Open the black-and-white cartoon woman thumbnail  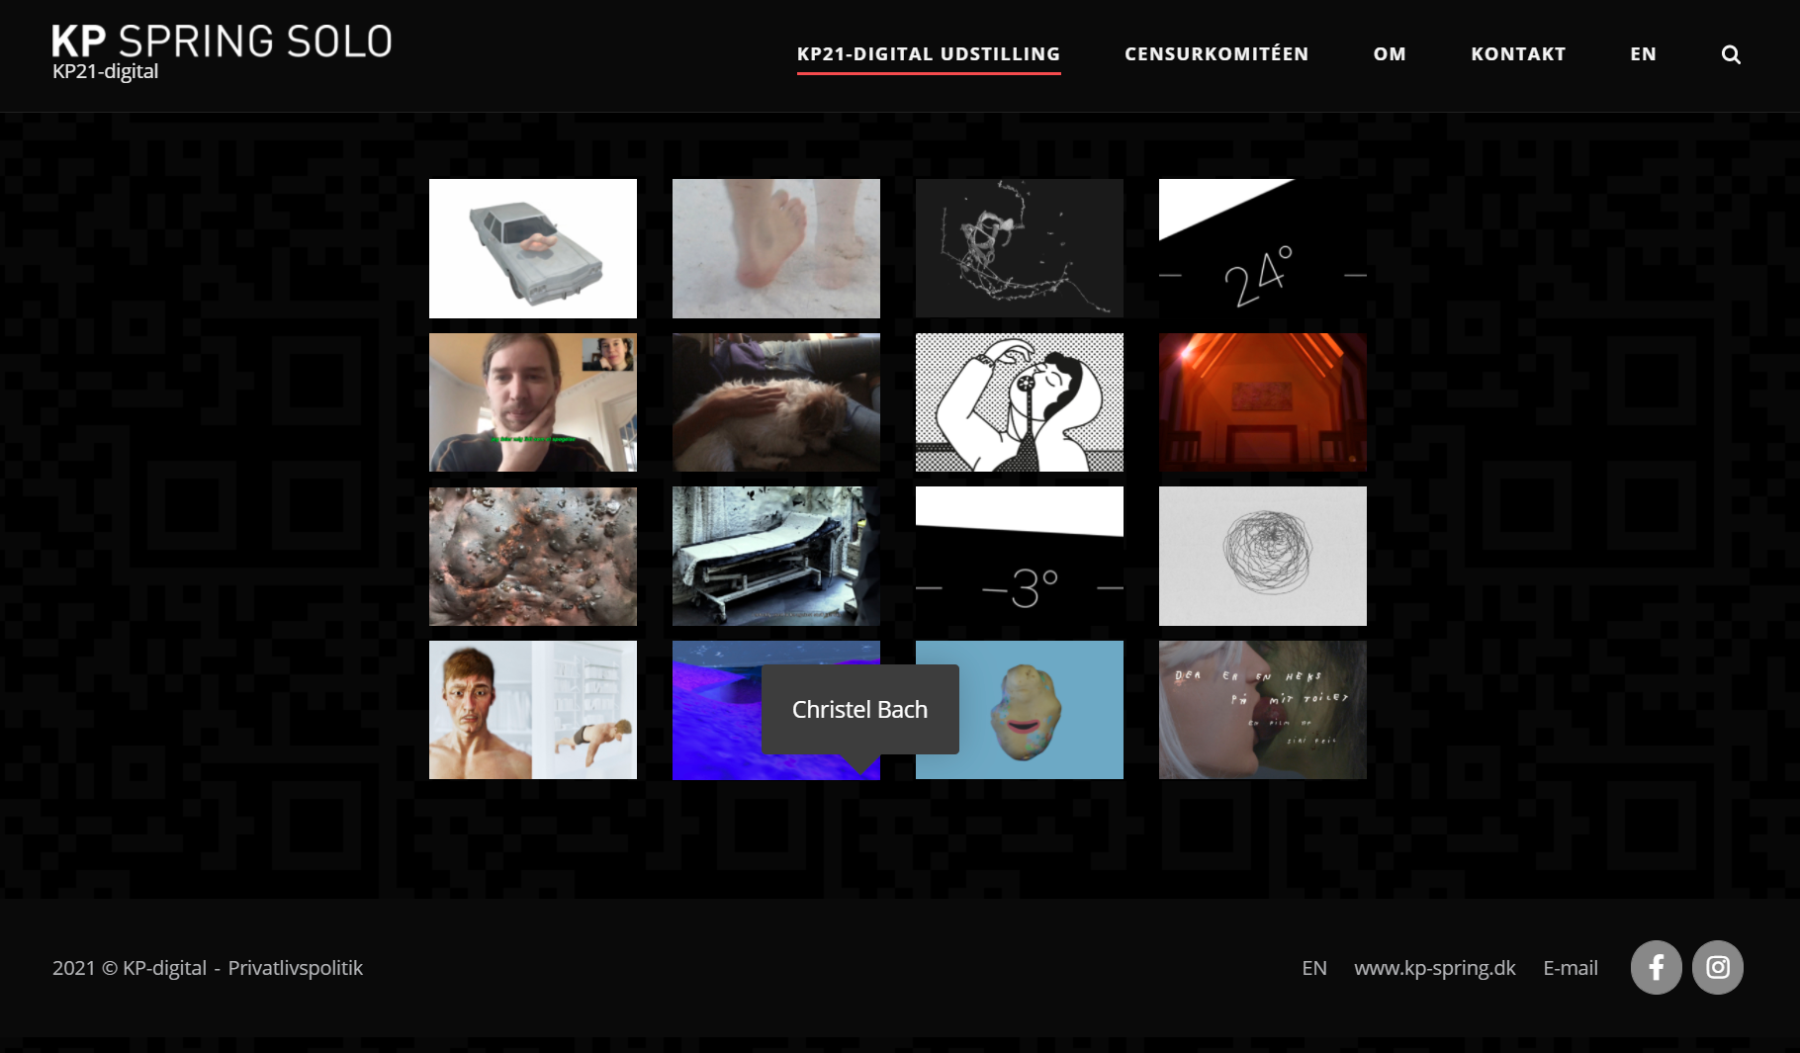(1020, 402)
